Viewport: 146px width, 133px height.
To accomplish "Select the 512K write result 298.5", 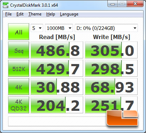I will coord(111,68).
